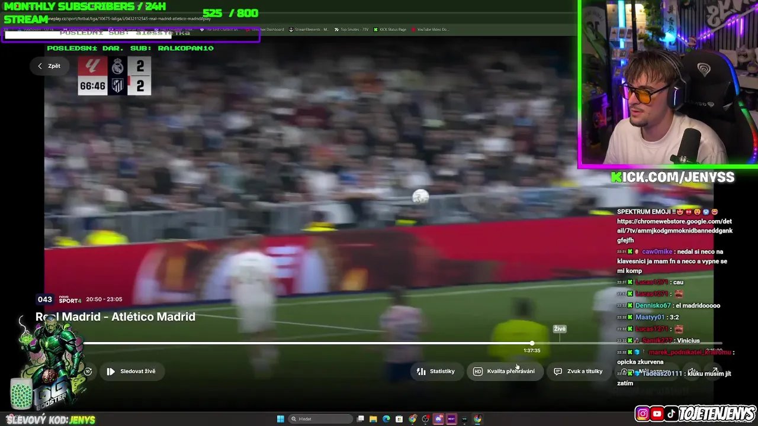Viewport: 758px width, 426px height.
Task: Open File Explorer from the taskbar
Action: point(373,419)
